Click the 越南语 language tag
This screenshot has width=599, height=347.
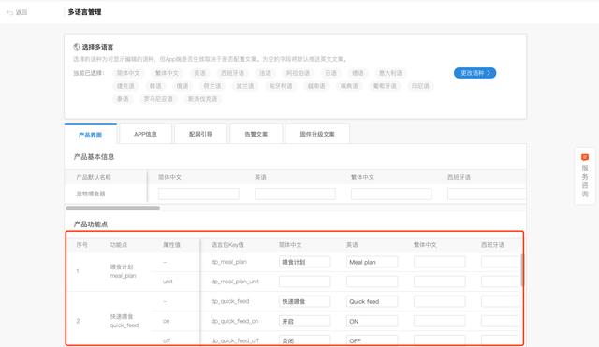(316, 86)
